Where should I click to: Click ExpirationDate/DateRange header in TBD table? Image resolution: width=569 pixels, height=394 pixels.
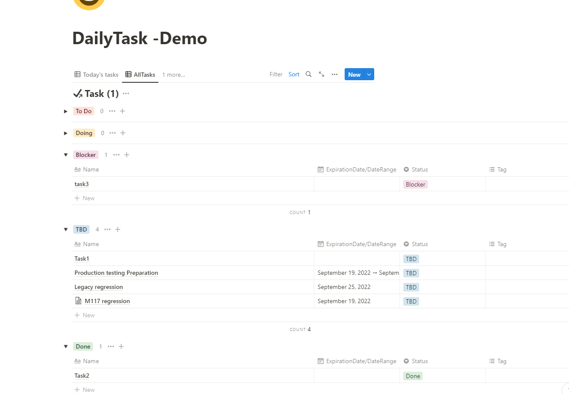(x=357, y=244)
